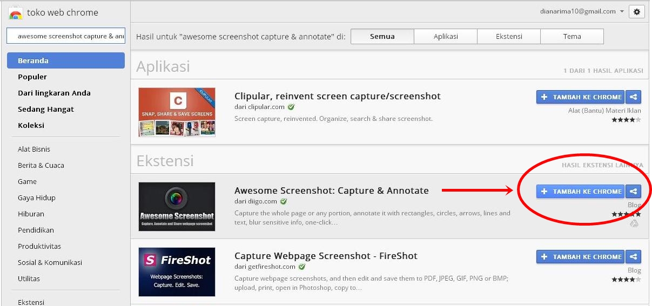Image resolution: width=652 pixels, height=306 pixels.
Task: Share Awesome Screenshot via its share icon
Action: [634, 192]
